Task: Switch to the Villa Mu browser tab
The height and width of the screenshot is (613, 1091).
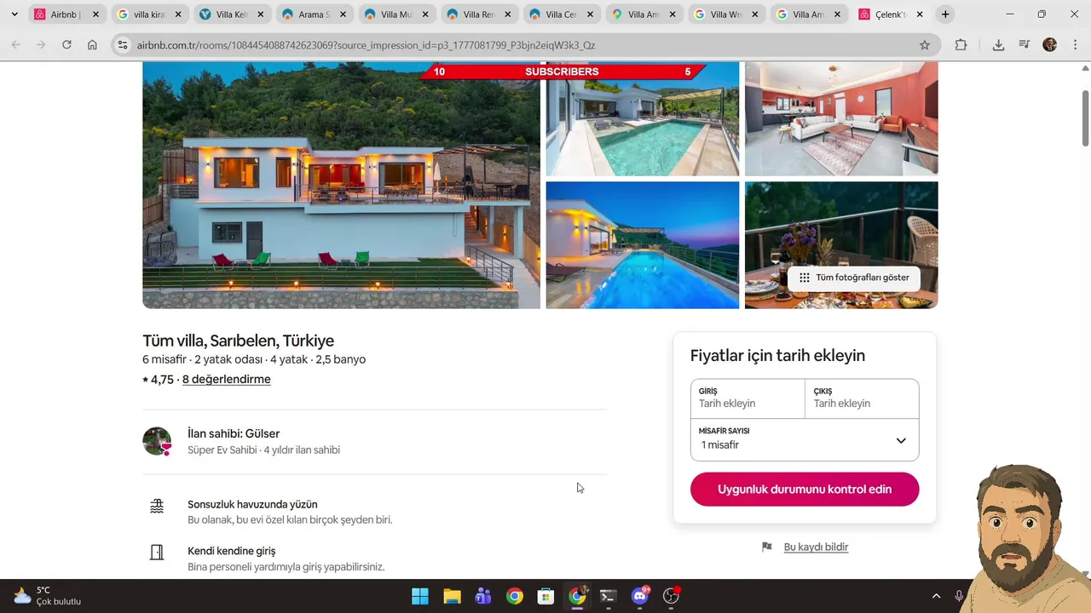Action: point(395,14)
